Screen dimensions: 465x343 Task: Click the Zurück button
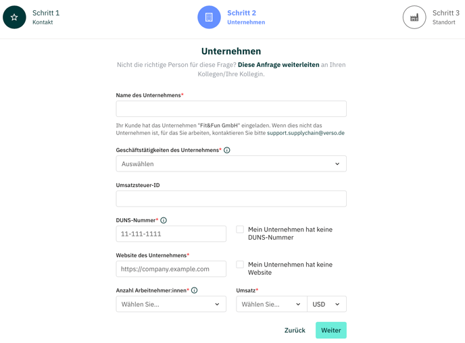pos(295,330)
